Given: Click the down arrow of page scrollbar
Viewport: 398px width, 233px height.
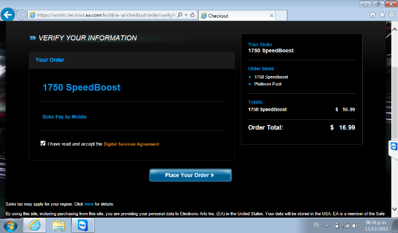Looking at the screenshot, I should click(x=395, y=209).
